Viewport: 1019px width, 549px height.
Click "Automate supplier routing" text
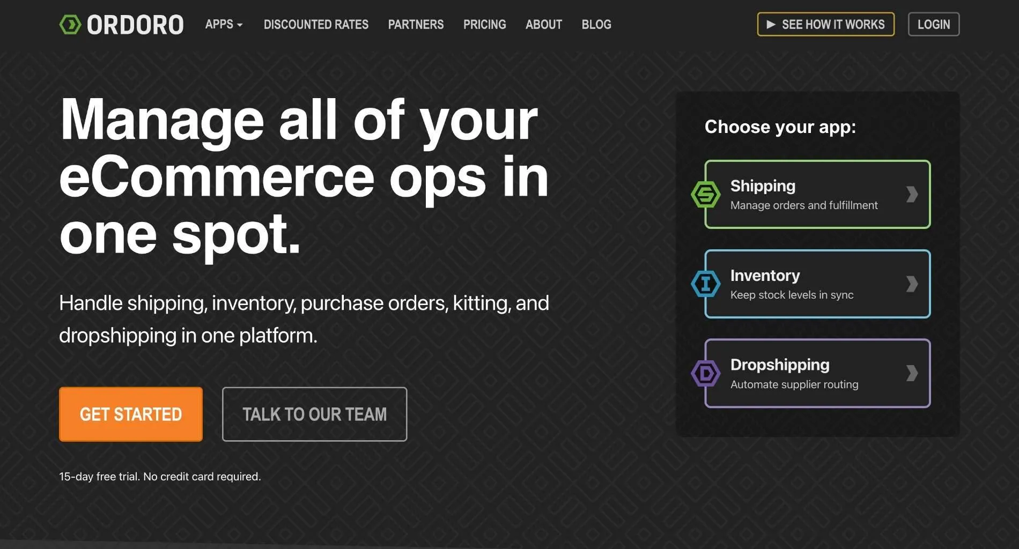coord(794,384)
